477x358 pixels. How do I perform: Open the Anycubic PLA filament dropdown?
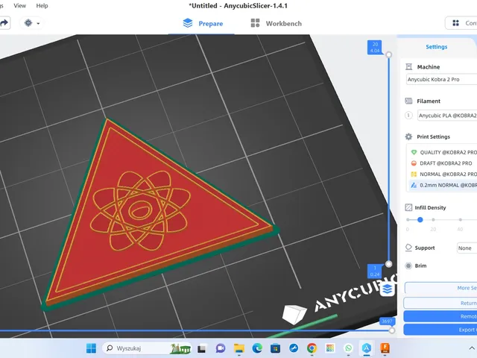[447, 116]
